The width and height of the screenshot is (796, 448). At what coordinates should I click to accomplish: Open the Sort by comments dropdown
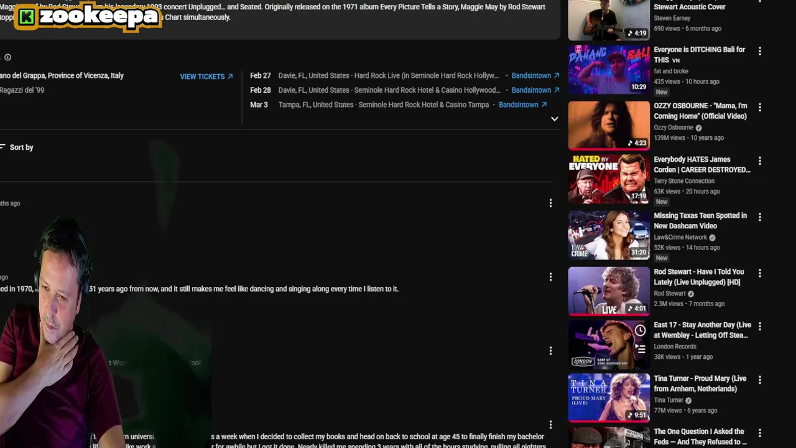pyautogui.click(x=17, y=147)
